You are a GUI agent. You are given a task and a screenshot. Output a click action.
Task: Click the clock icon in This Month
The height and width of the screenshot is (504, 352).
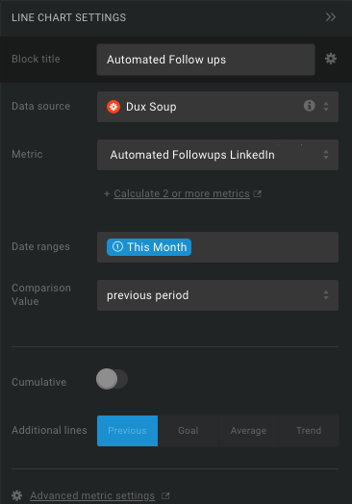[117, 246]
